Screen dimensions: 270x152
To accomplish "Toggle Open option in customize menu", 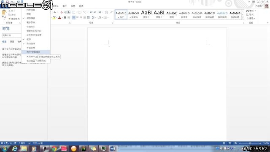I will point(36,14).
